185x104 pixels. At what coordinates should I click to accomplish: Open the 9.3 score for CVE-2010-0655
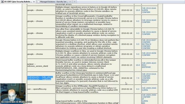(138, 33)
